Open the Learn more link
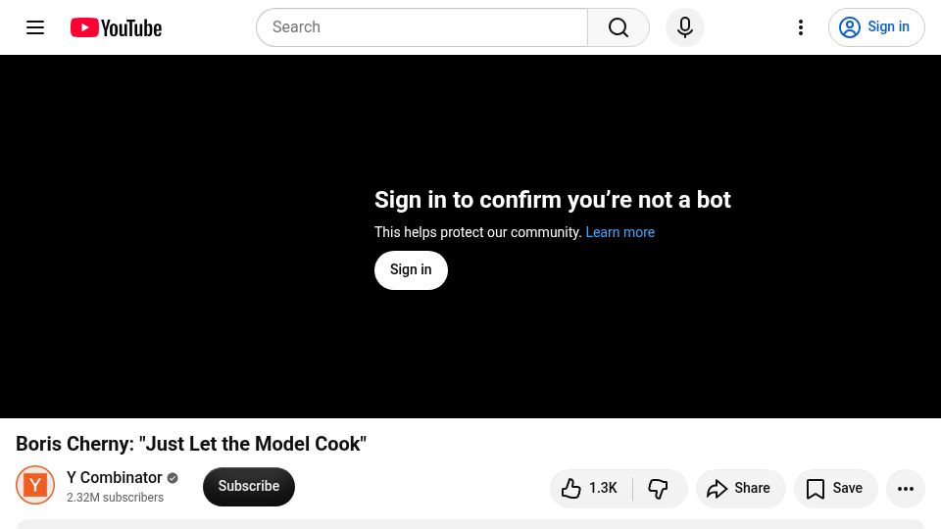Image resolution: width=941 pixels, height=529 pixels. [x=619, y=232]
